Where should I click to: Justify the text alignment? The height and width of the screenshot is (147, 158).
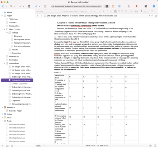(126, 11)
